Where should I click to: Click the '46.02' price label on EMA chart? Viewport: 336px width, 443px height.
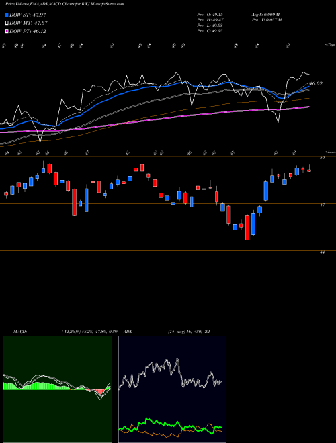[316, 83]
